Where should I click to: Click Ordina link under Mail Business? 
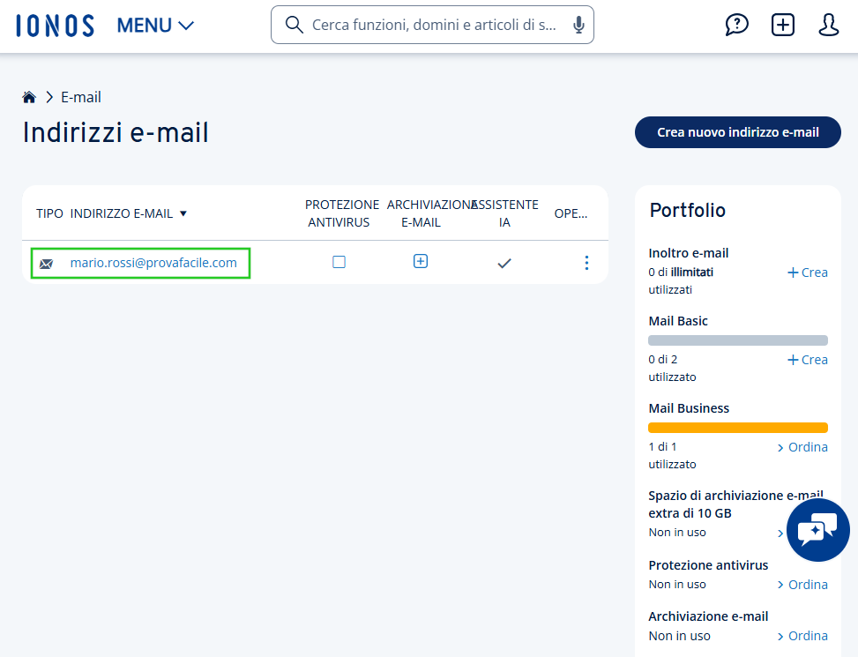[x=802, y=447]
